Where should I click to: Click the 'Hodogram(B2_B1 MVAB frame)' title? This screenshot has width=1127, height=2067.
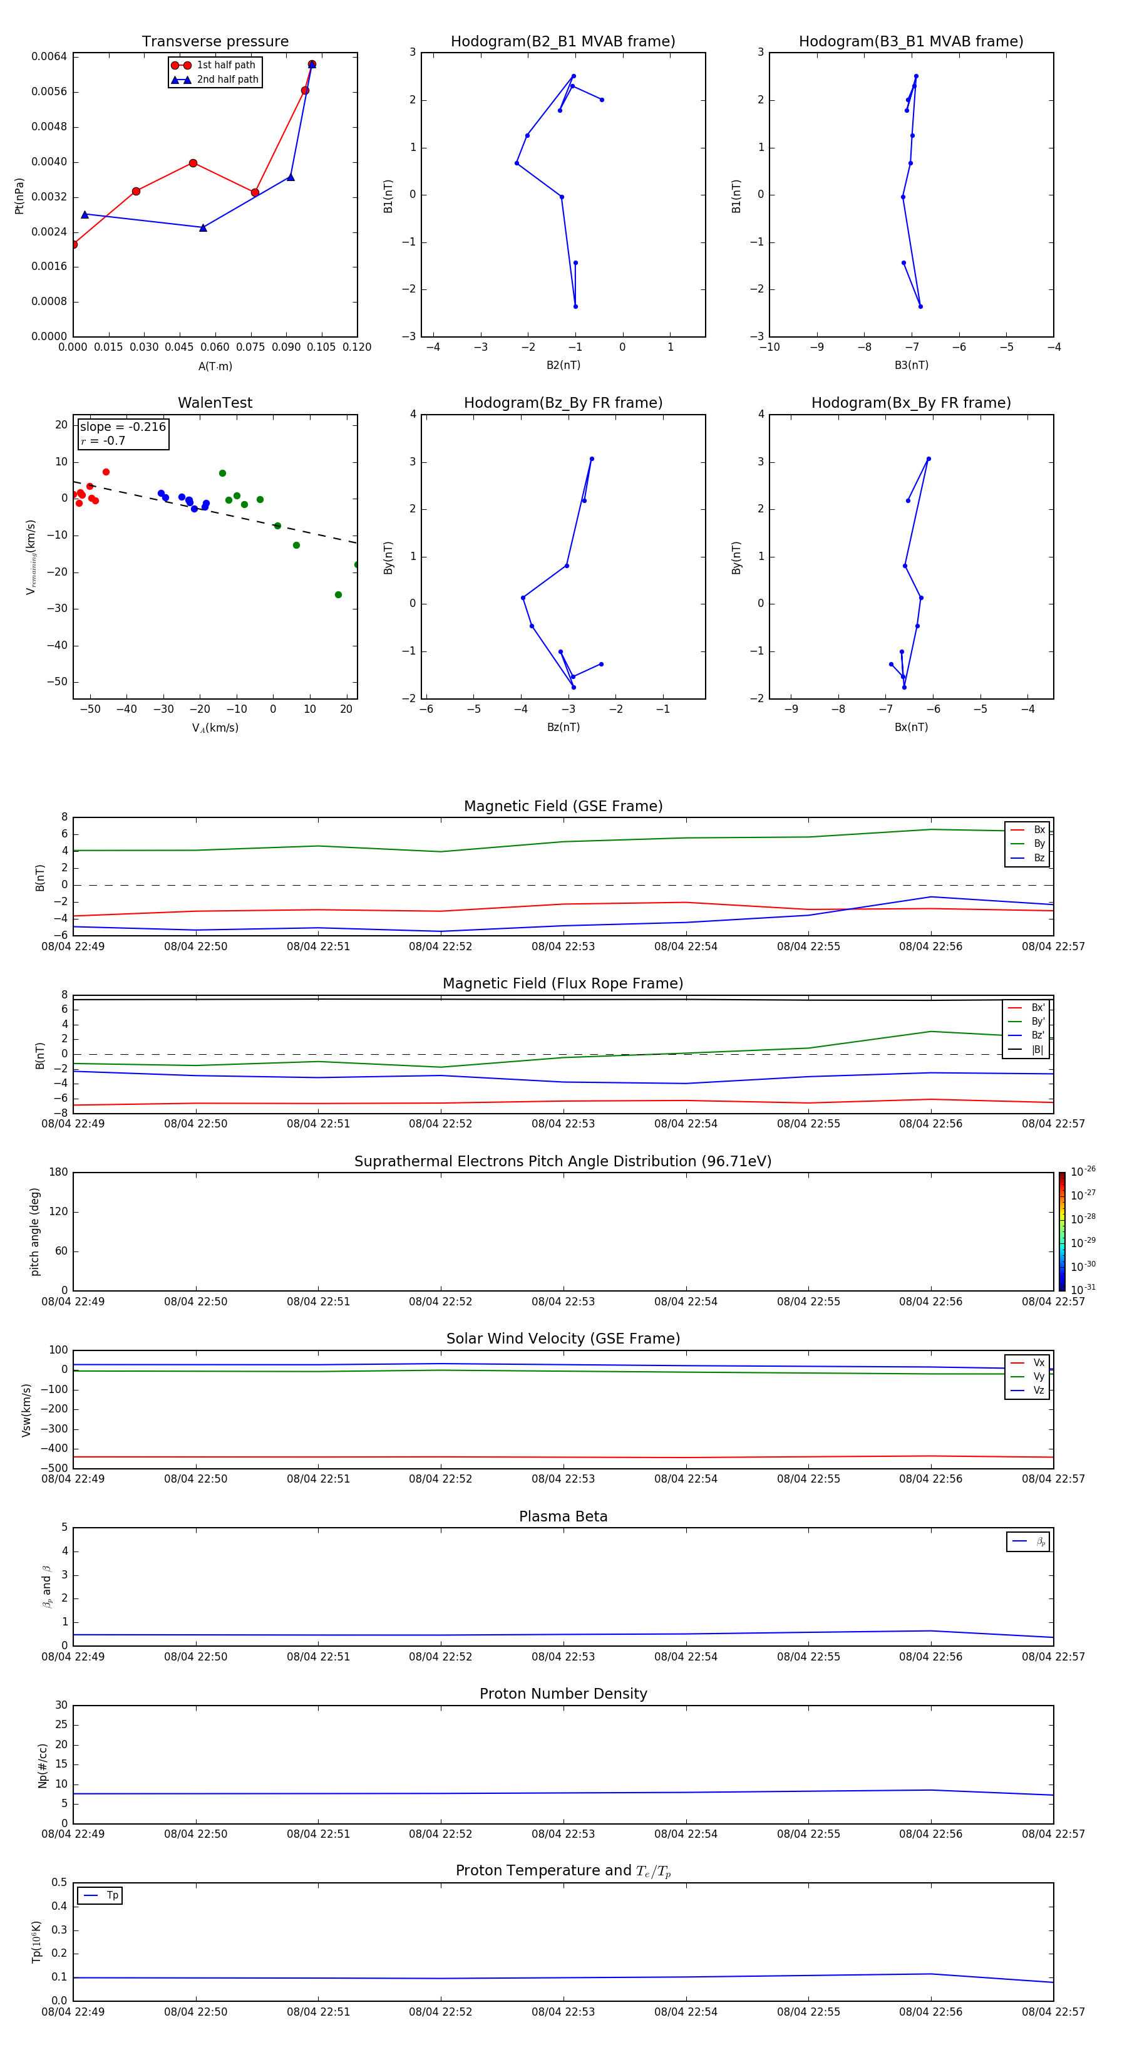(x=563, y=42)
